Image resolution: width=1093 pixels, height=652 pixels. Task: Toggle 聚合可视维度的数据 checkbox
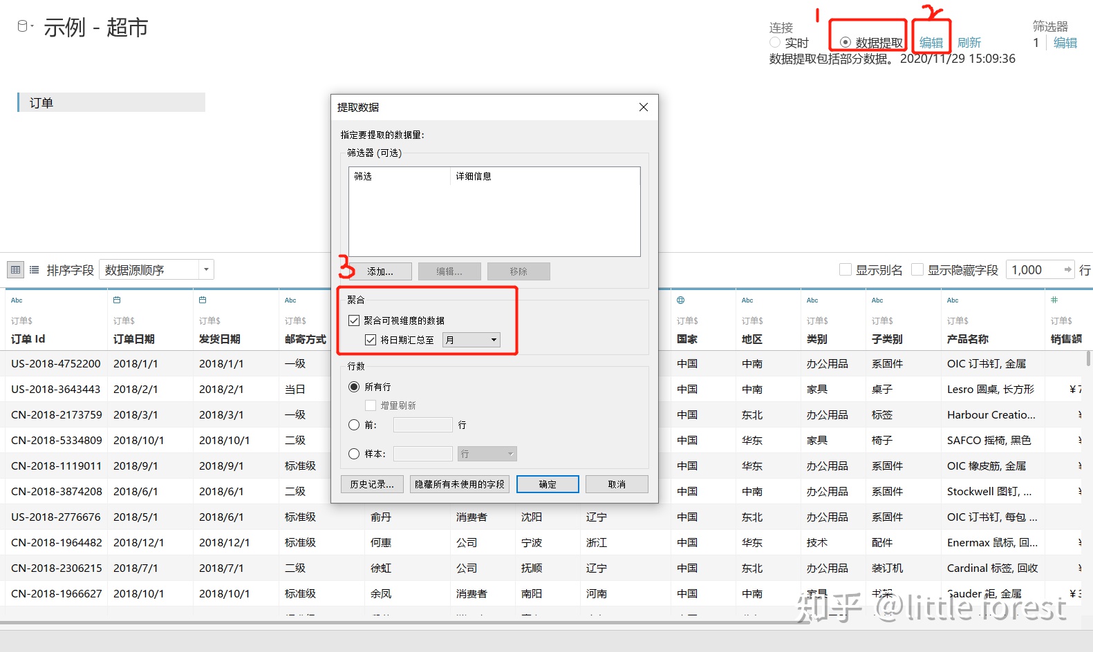coord(354,320)
